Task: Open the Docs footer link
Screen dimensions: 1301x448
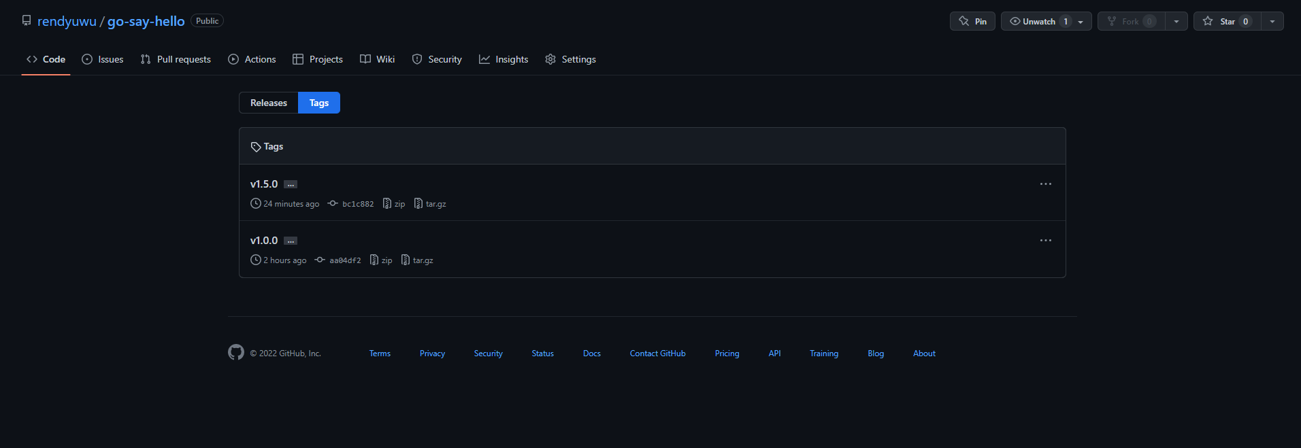Action: click(592, 354)
